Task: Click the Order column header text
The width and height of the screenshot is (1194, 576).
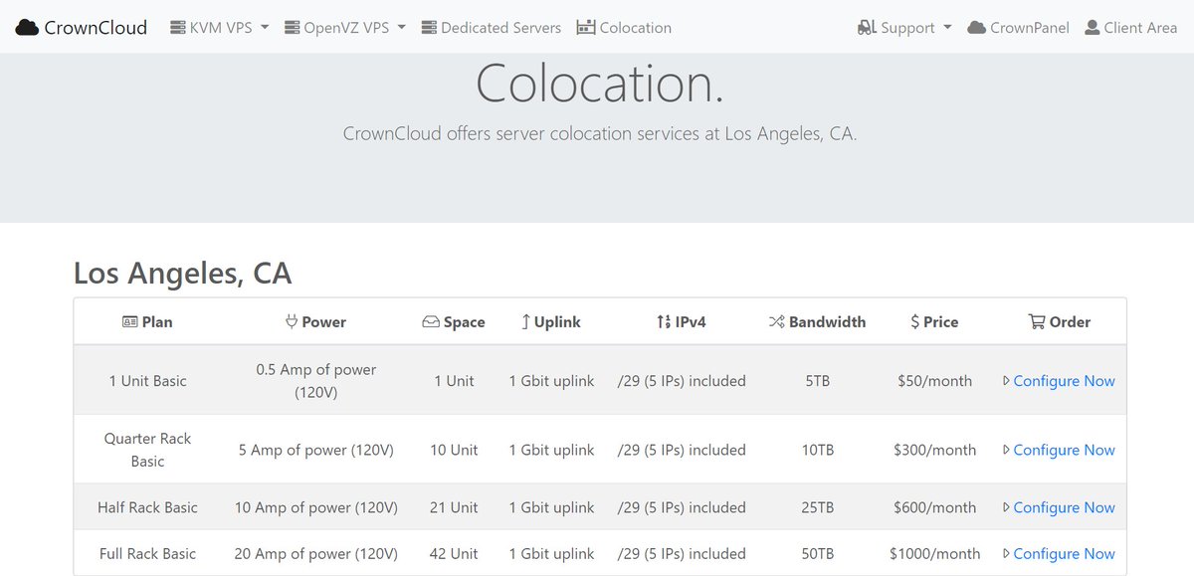Action: coord(1070,322)
